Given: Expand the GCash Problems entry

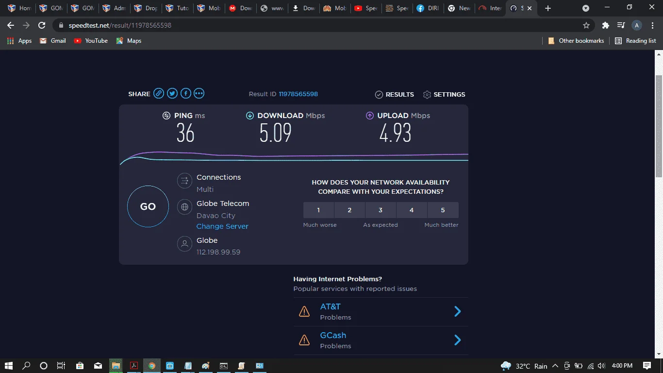Looking at the screenshot, I should [457, 340].
